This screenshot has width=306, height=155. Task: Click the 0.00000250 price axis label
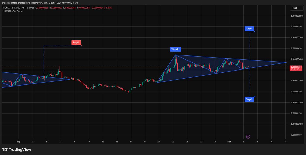click(297, 91)
